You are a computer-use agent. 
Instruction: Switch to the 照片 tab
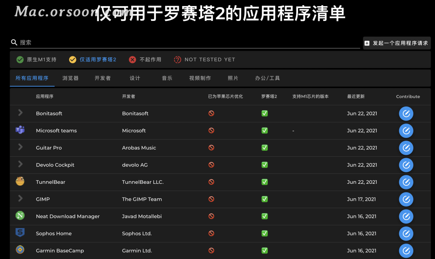click(x=233, y=78)
